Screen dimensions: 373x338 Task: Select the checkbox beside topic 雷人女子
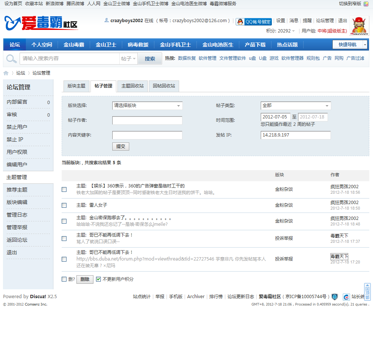[x=64, y=206]
